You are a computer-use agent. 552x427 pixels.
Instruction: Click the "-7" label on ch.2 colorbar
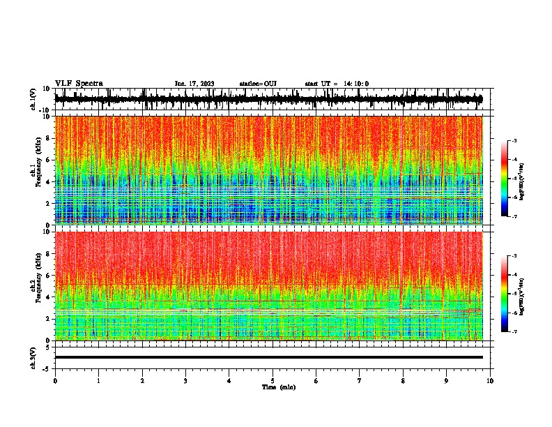click(x=514, y=331)
